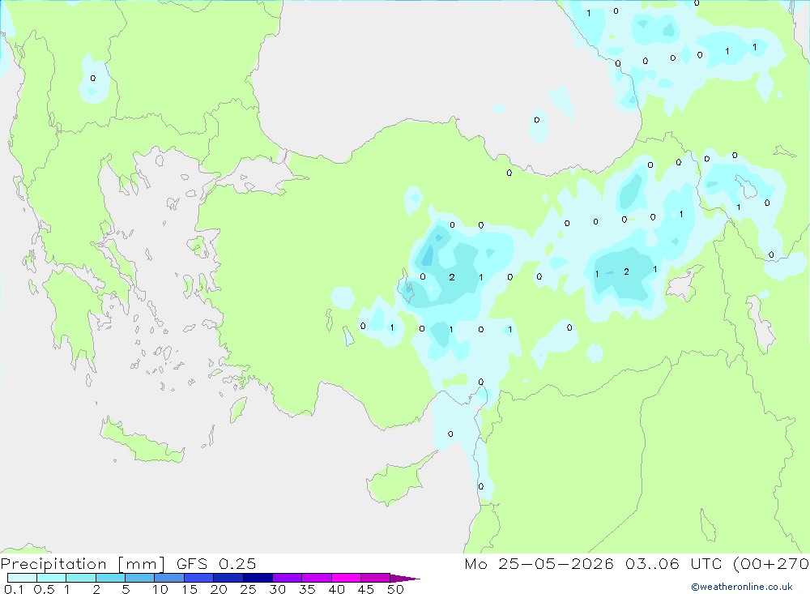This screenshot has width=810, height=594.
Task: Click the "35" legend scale label
Action: [x=307, y=589]
